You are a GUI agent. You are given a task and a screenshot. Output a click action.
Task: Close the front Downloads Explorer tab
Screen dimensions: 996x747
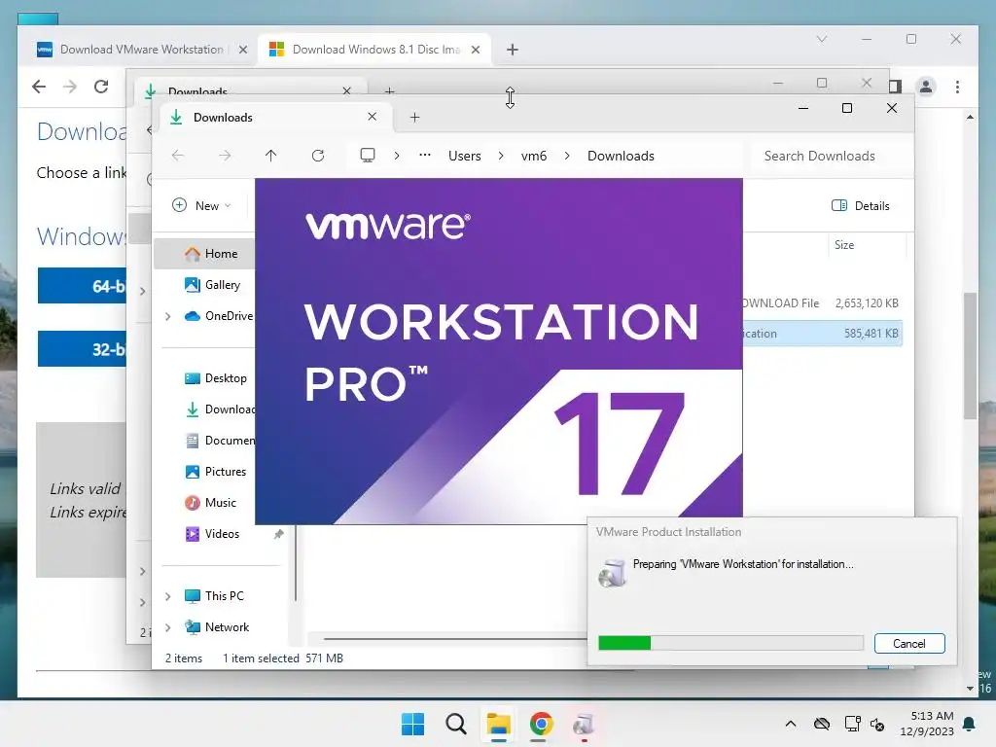pos(373,117)
